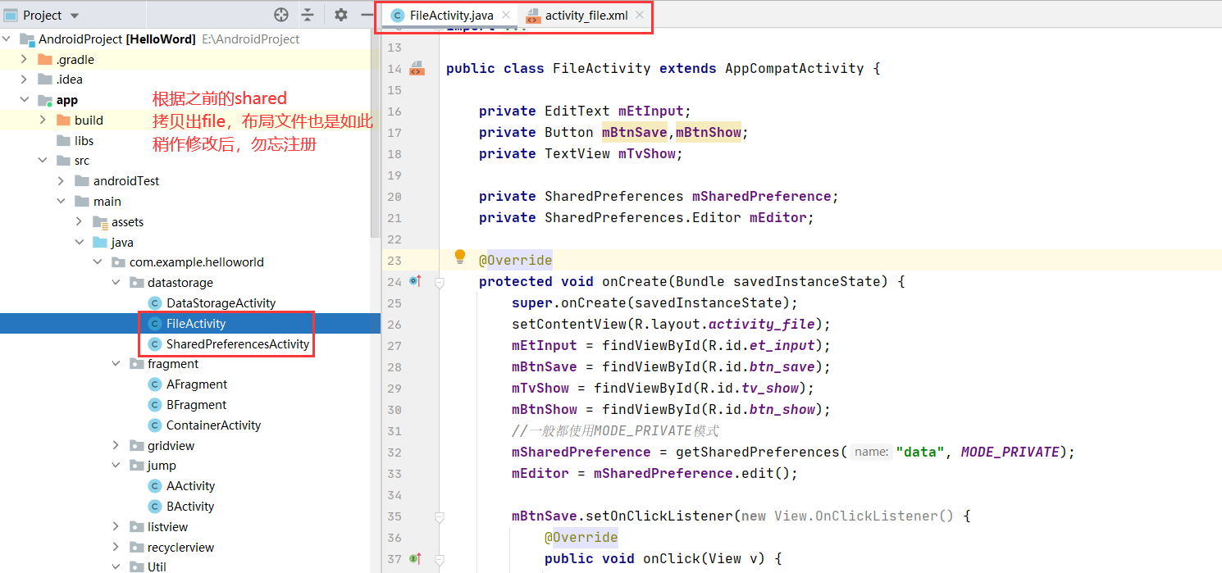Click related XML file gutter icon line 14
1222x573 pixels.
[417, 68]
